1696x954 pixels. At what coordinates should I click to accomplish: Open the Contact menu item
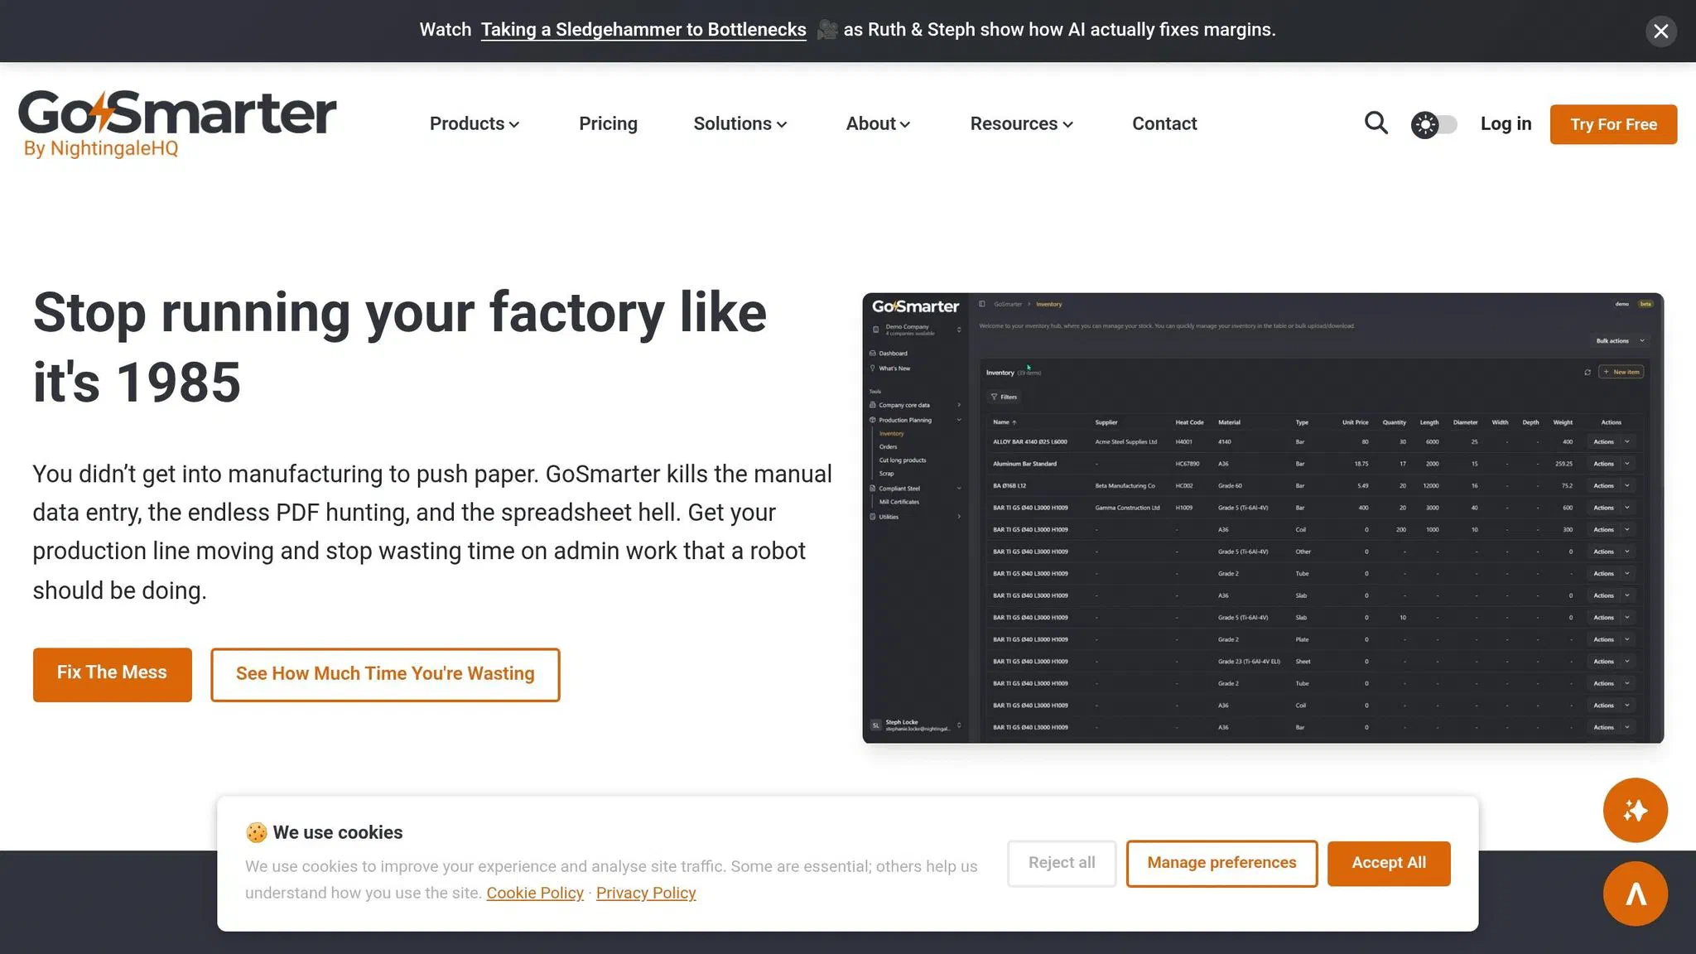1164,123
